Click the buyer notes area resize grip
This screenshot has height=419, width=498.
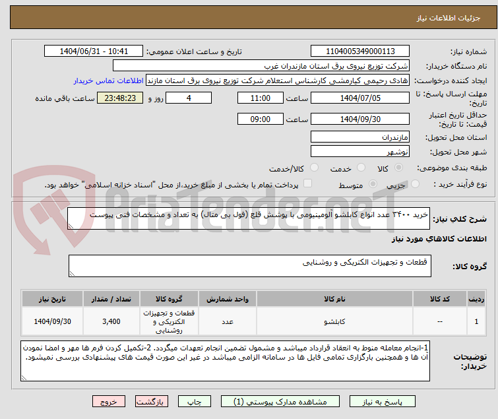pyautogui.click(x=24, y=377)
